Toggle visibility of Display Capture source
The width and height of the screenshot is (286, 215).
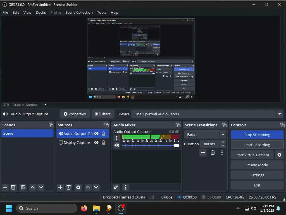point(96,142)
